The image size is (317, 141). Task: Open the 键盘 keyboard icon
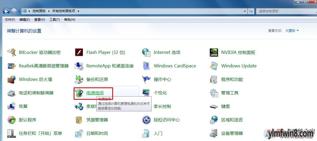(214, 106)
